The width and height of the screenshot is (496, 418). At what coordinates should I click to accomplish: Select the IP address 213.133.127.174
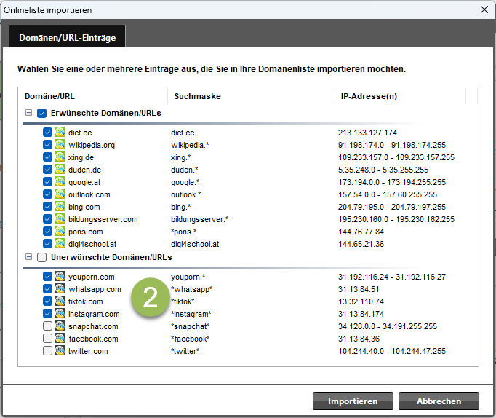point(367,133)
